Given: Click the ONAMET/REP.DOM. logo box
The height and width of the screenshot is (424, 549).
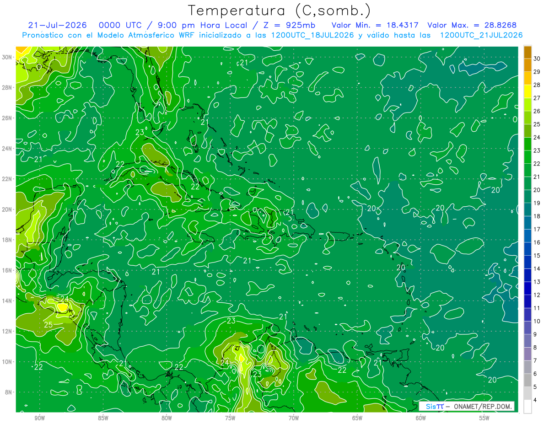Looking at the screenshot, I should click(x=467, y=406).
